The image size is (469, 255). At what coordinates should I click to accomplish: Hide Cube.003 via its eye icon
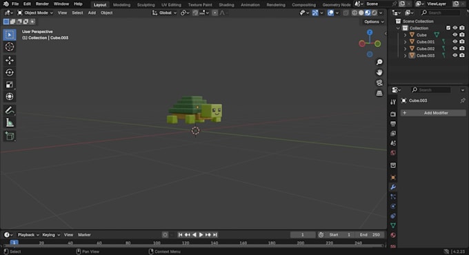(x=455, y=55)
